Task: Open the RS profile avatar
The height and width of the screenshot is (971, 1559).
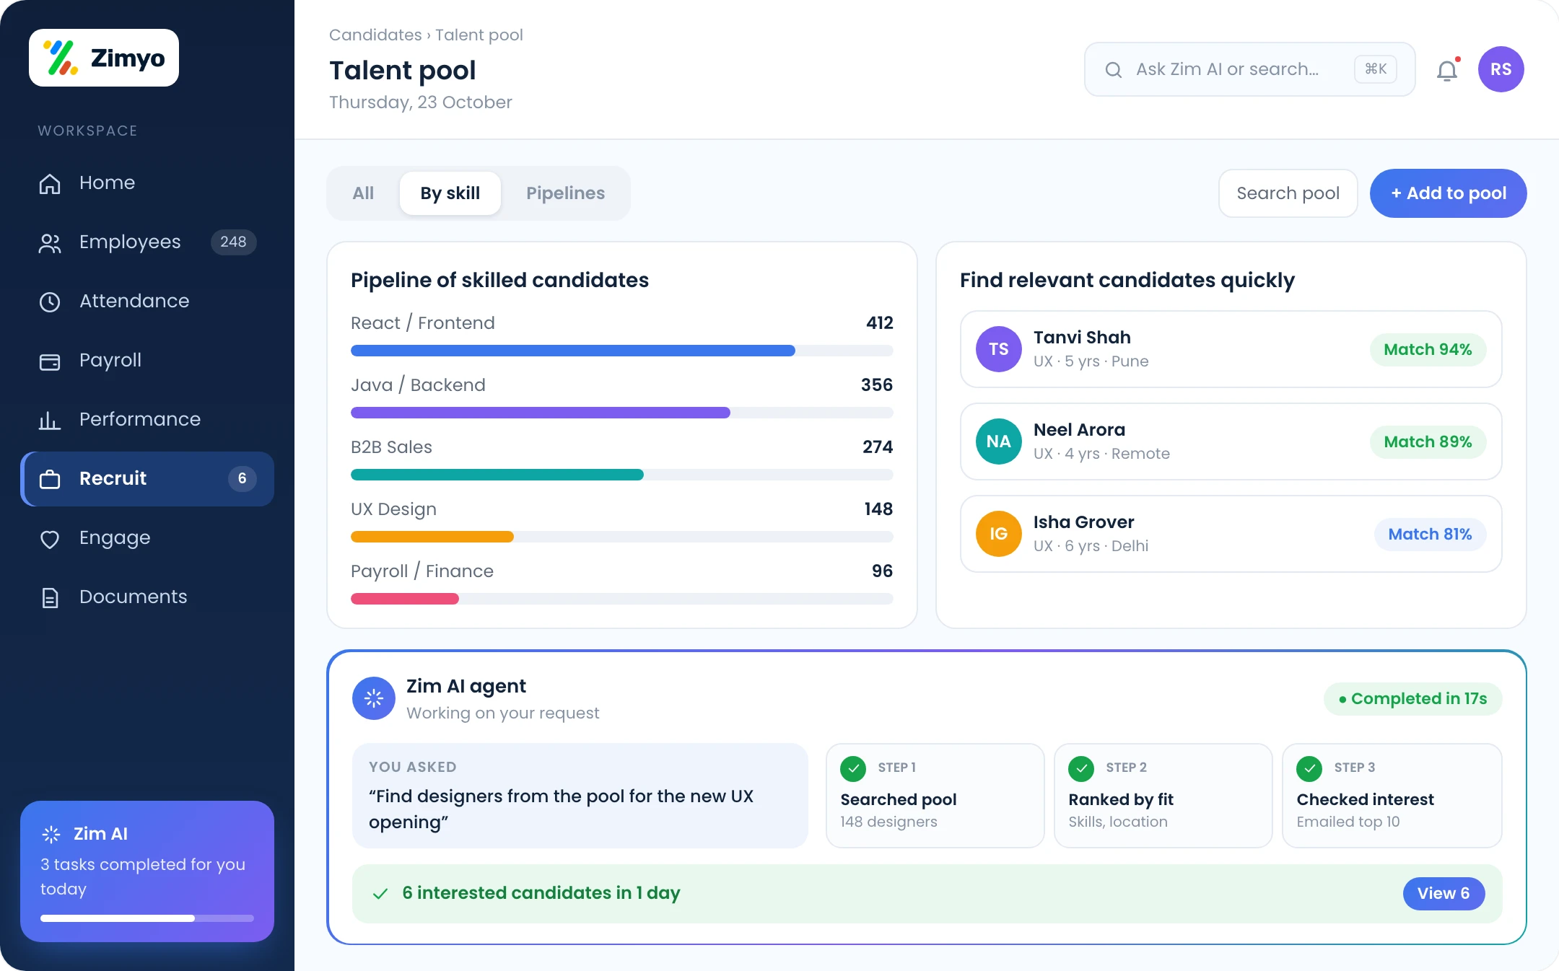Action: [1501, 69]
